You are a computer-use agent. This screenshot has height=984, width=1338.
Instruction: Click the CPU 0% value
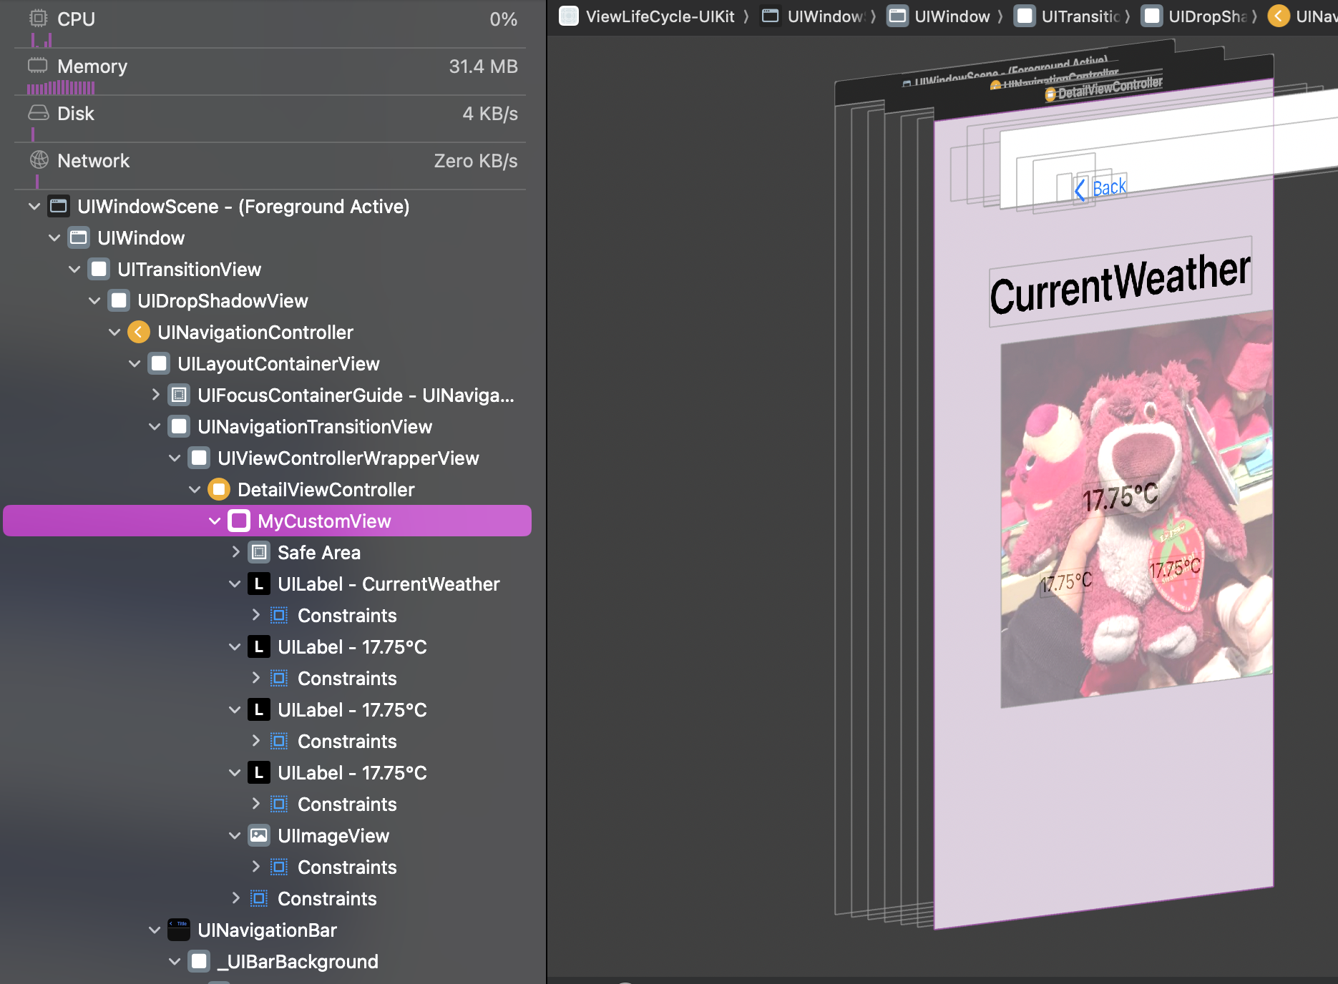point(504,19)
